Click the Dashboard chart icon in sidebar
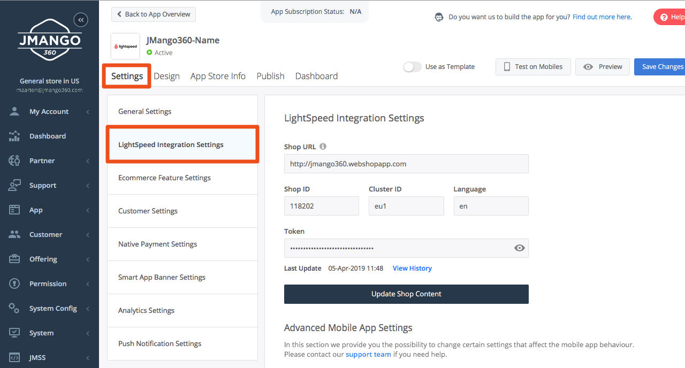This screenshot has width=685, height=368. [x=14, y=136]
